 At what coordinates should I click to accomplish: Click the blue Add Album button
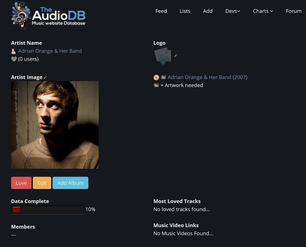coord(70,183)
